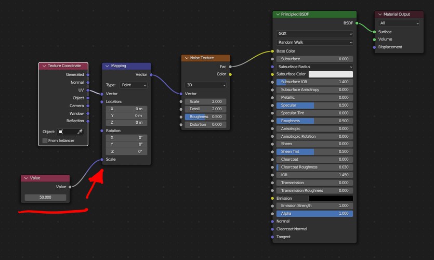This screenshot has height=260, width=434.
Task: Click the BSDF output socket
Action: 357,23
